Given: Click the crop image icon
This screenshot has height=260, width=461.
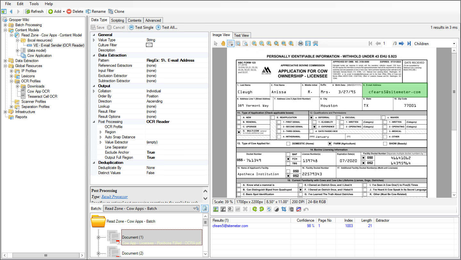Looking at the screenshot, I should coord(284,209).
